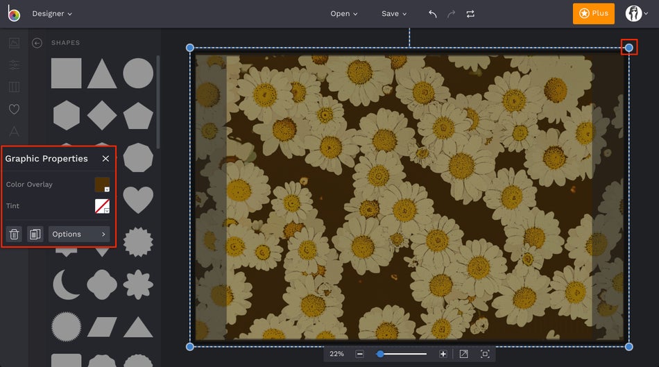Delete the graphic with the trash icon
Screen dimensions: 659x367
point(14,234)
